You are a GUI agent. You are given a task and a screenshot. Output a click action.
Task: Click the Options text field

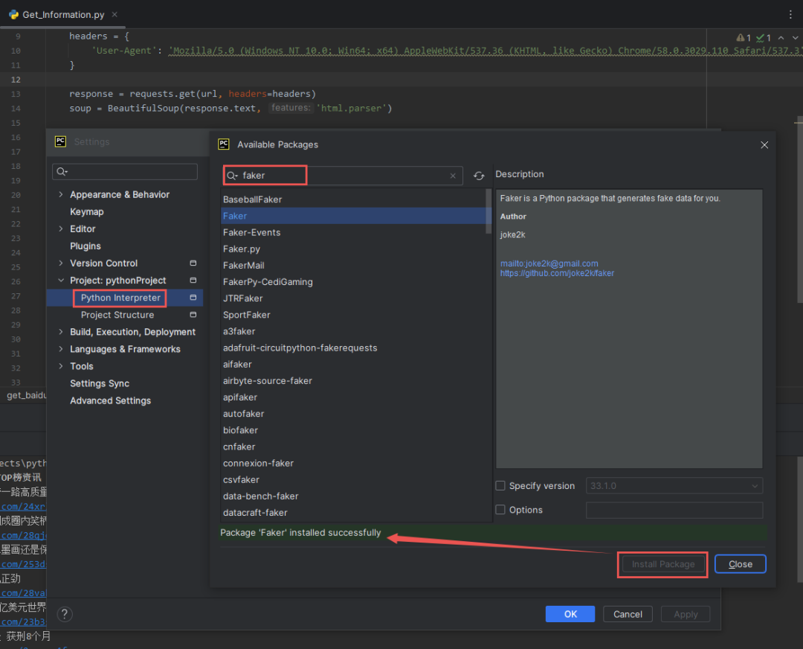[674, 510]
